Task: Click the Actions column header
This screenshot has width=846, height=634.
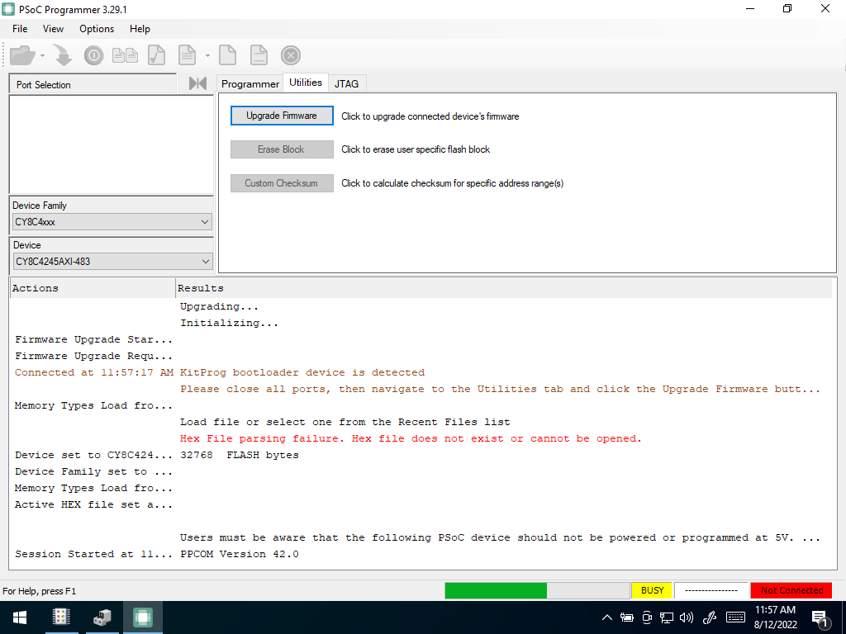Action: (x=93, y=288)
